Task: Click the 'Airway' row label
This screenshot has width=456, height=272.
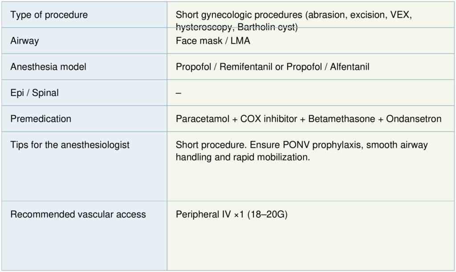Action: [x=24, y=41]
